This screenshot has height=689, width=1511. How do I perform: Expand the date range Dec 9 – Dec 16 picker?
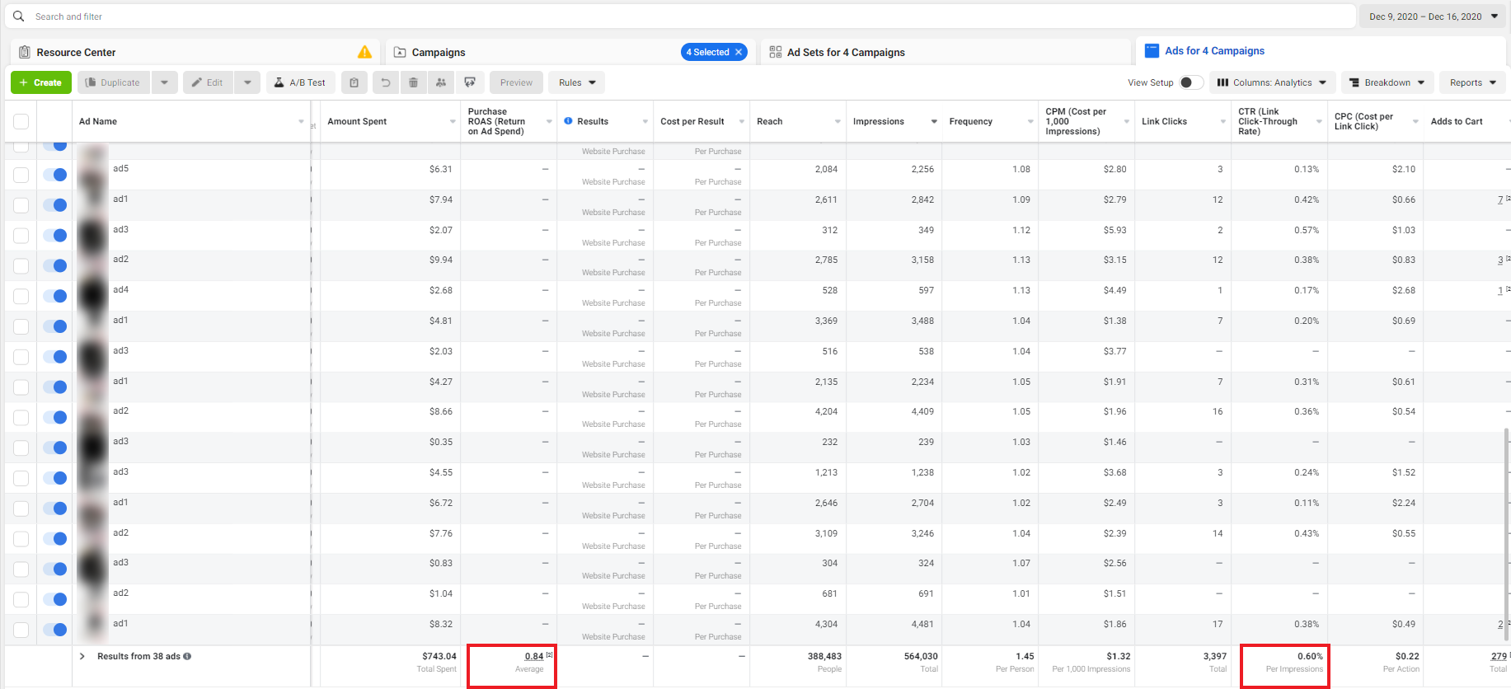click(1433, 16)
